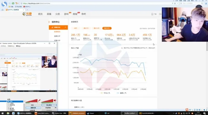Screen dimensions: 208x115
Task: Select the 最近30日 date range tab
Action: point(107,28)
